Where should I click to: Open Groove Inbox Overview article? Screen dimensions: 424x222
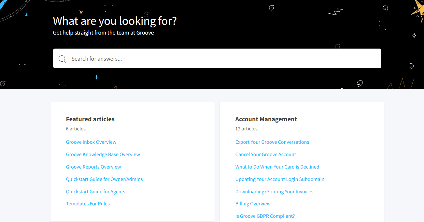pyautogui.click(x=91, y=142)
